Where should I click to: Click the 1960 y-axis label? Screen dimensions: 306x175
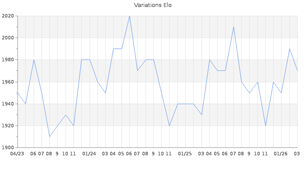[8, 82]
